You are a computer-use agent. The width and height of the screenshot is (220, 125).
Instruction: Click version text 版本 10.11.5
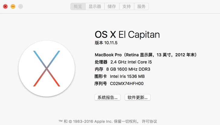click(x=106, y=43)
